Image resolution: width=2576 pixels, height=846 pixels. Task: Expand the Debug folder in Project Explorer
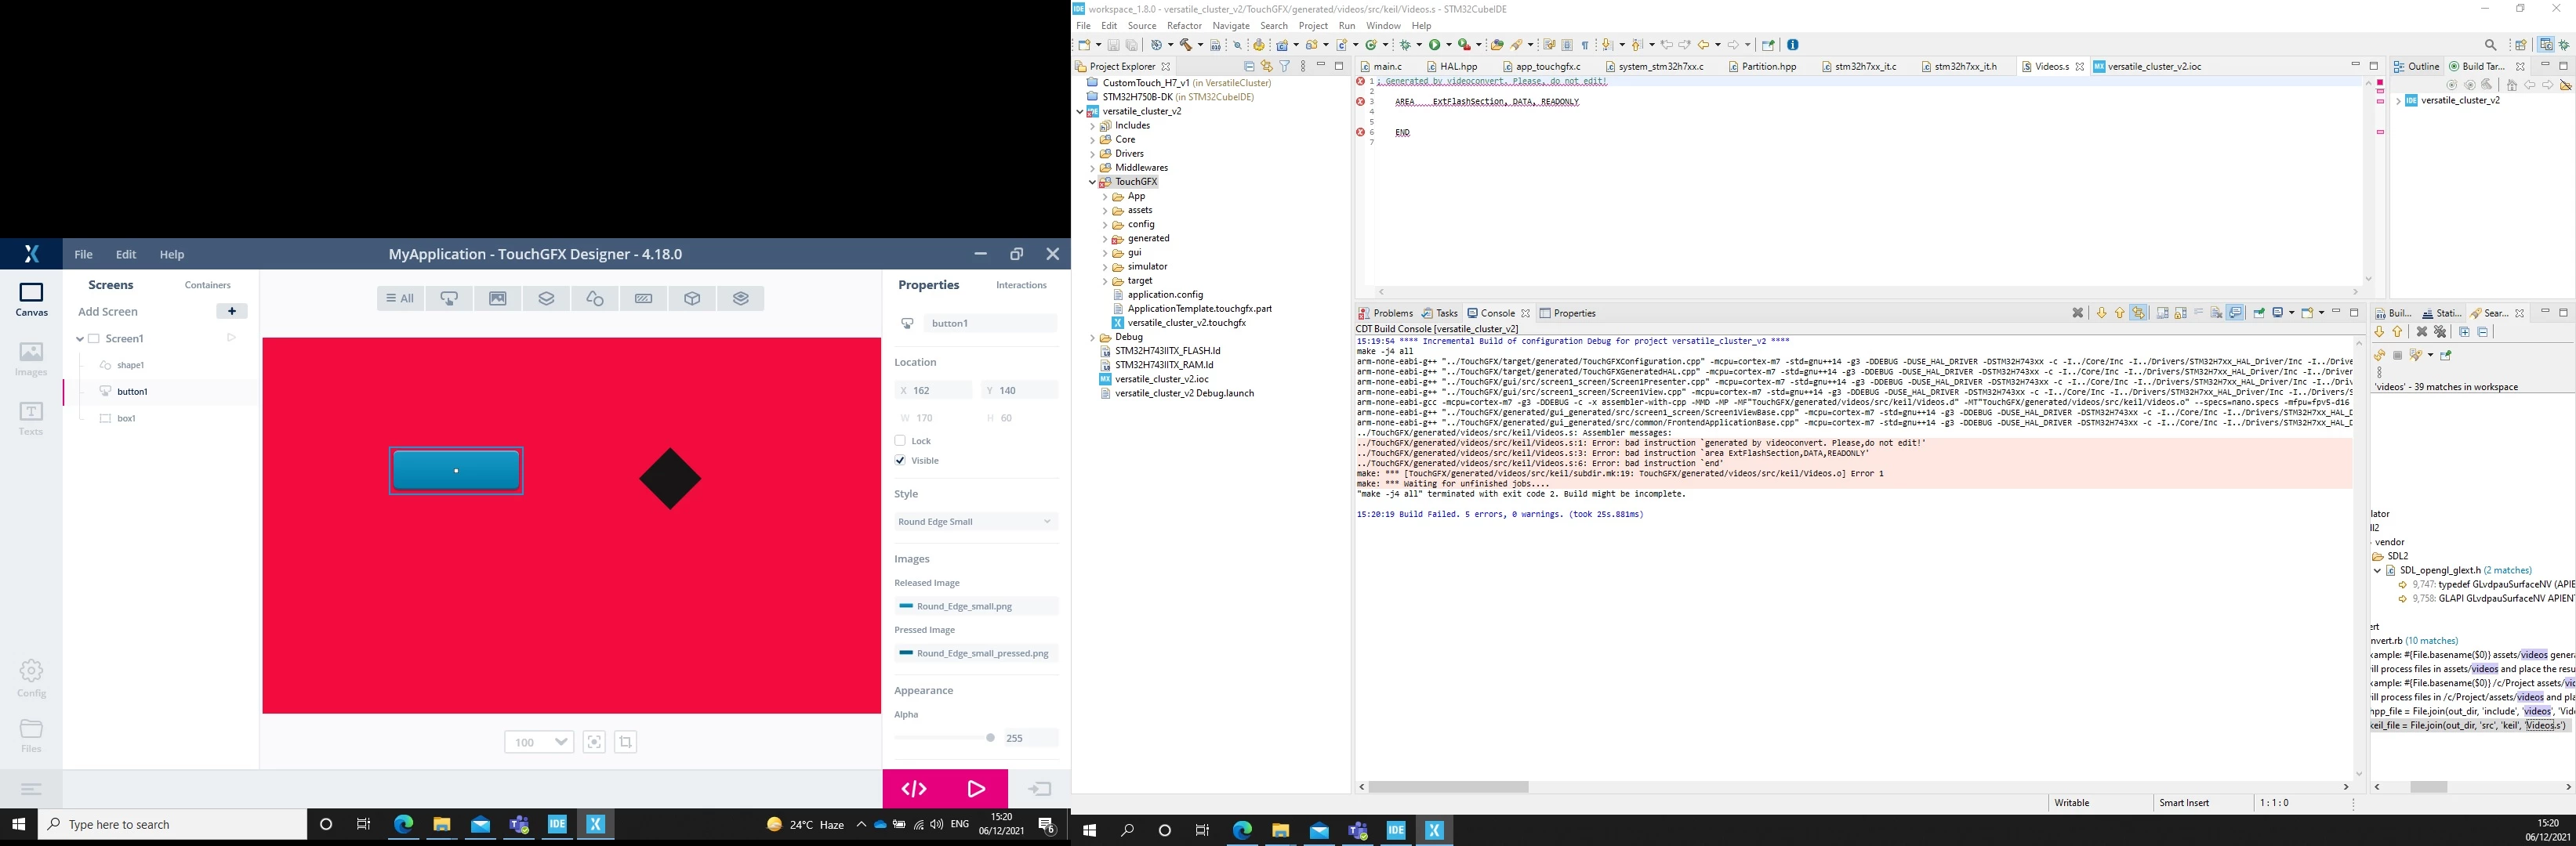(1092, 338)
